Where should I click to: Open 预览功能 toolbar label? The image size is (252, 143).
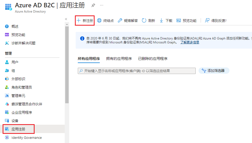pos(190,21)
